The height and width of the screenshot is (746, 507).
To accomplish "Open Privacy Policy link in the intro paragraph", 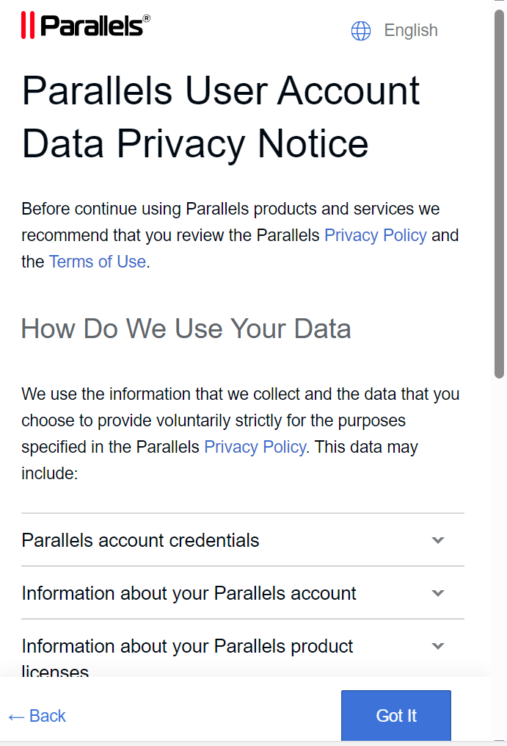I will point(375,235).
